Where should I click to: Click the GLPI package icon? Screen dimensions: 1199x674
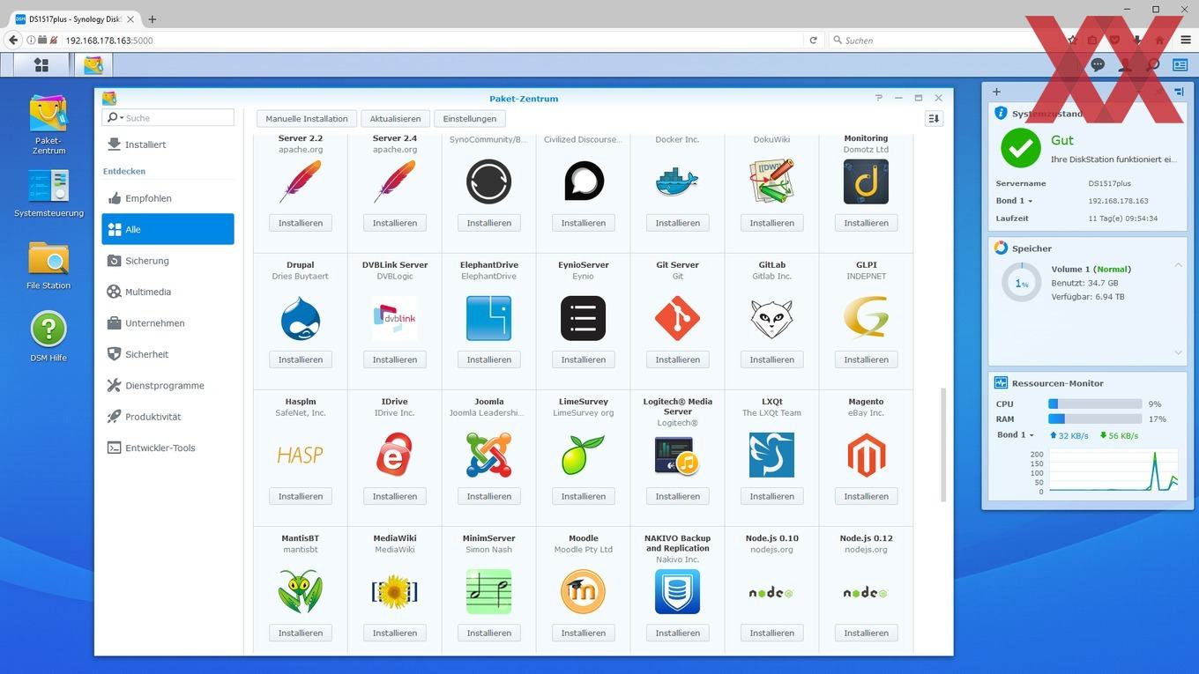(x=866, y=318)
